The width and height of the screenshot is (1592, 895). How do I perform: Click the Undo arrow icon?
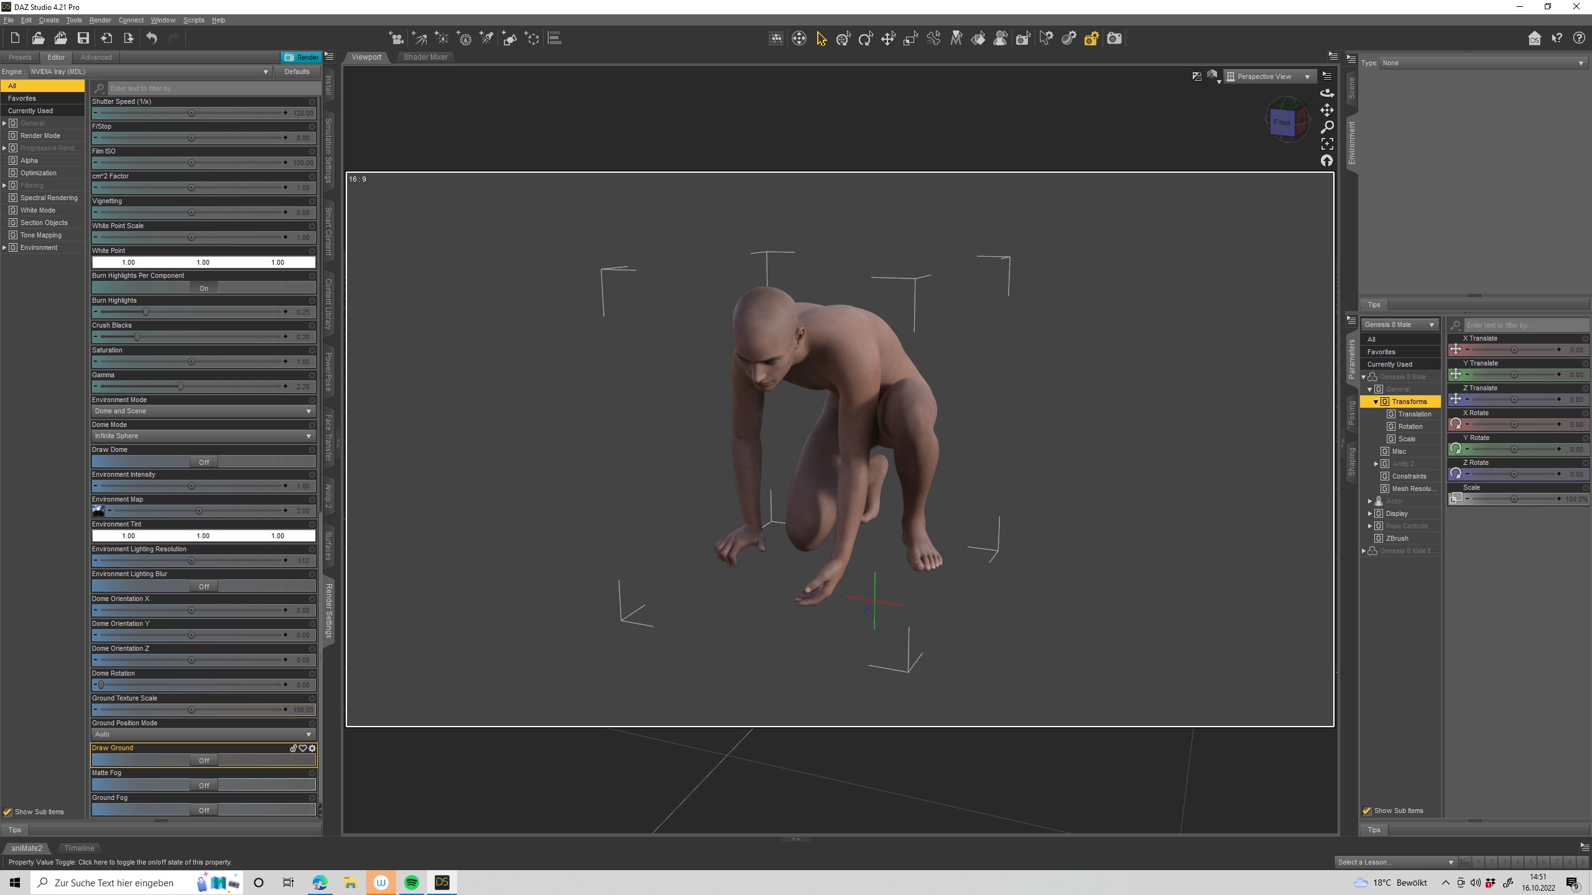pos(152,39)
